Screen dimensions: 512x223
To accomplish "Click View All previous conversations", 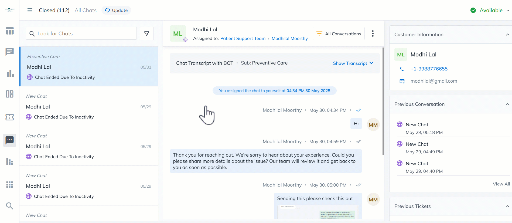I will point(501,184).
